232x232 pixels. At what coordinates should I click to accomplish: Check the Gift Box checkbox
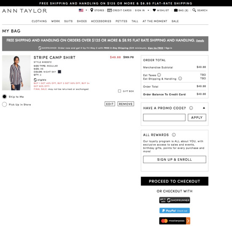point(119,91)
